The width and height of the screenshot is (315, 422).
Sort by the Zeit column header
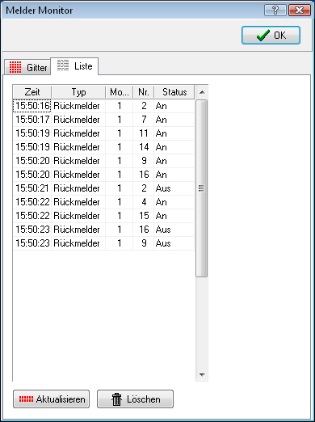[x=32, y=92]
